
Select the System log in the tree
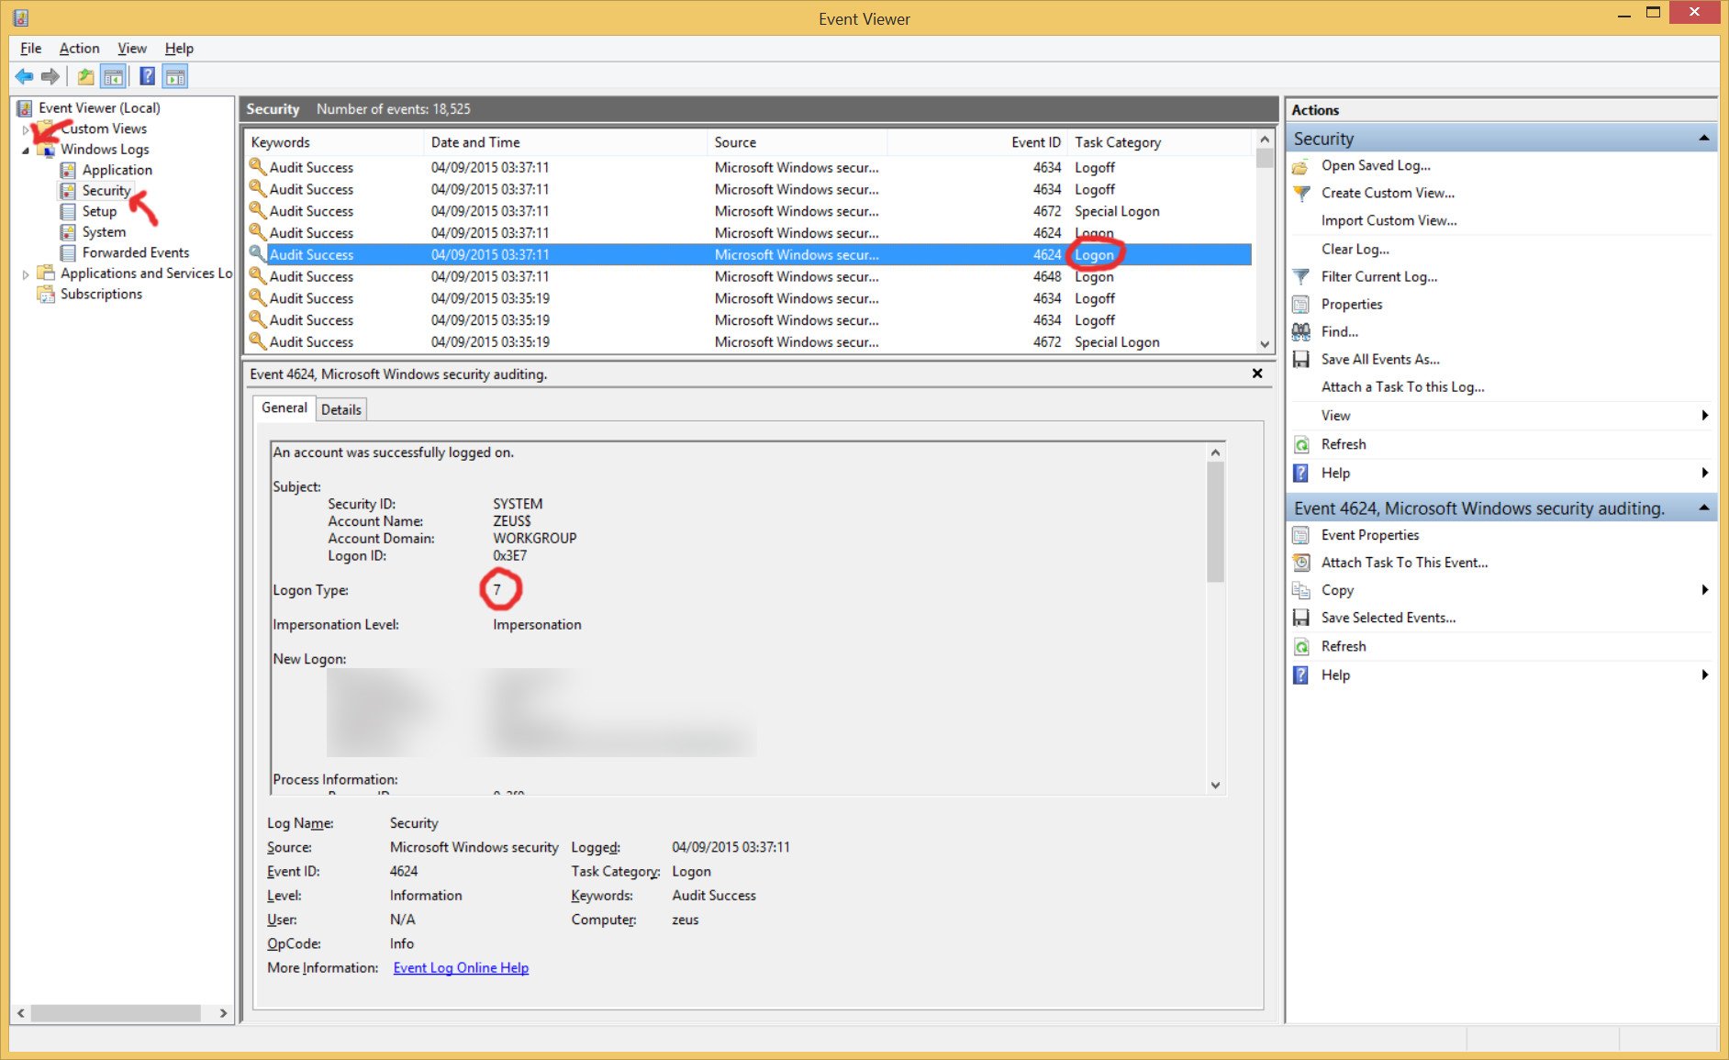pyautogui.click(x=104, y=232)
